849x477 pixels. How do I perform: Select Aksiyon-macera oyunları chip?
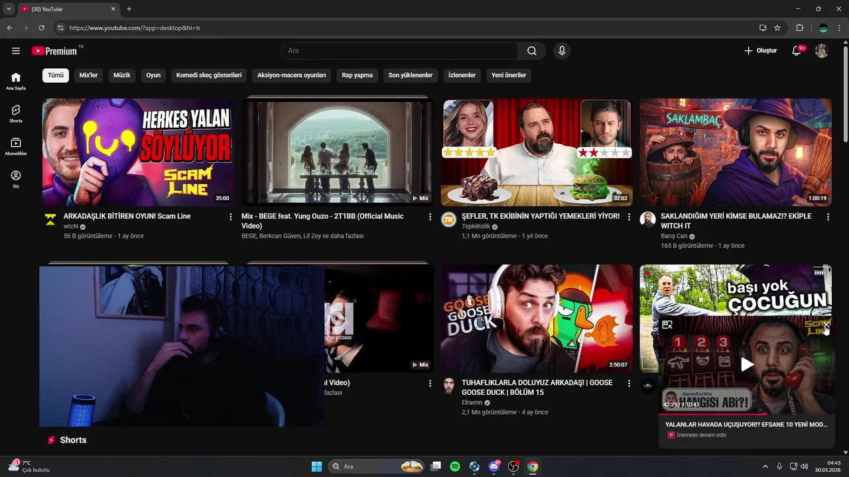[x=292, y=75]
